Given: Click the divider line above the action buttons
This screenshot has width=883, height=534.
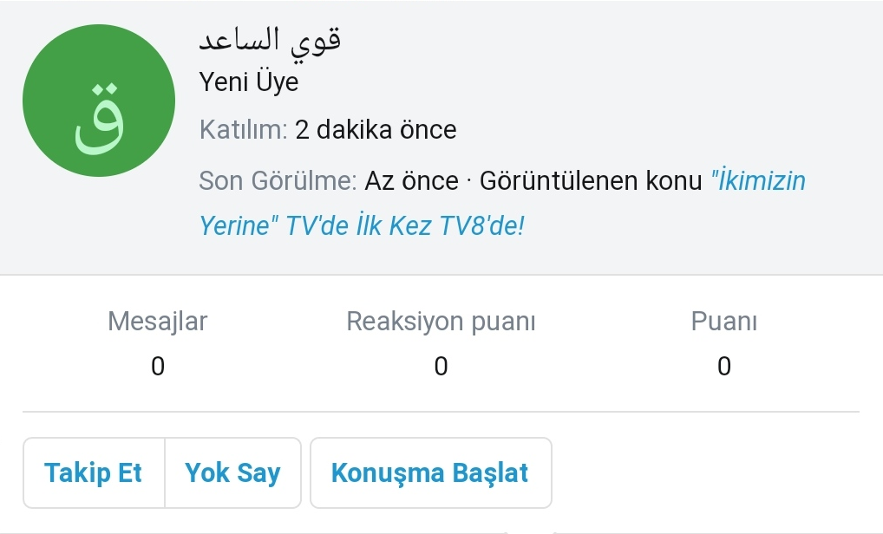Looking at the screenshot, I should click(x=441, y=412).
